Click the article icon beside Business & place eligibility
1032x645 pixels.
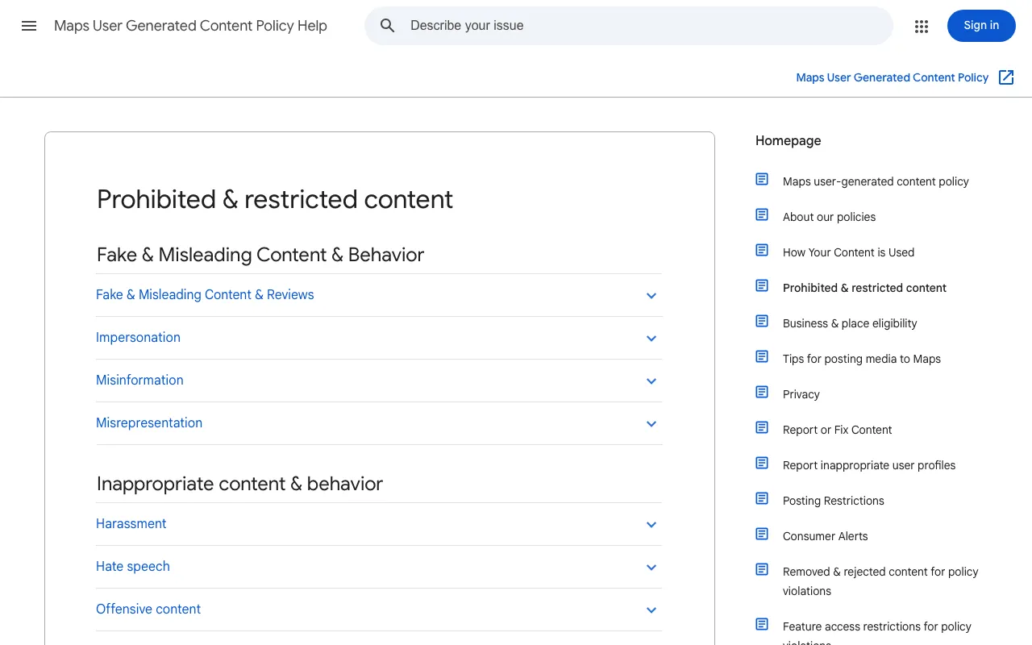(x=762, y=321)
